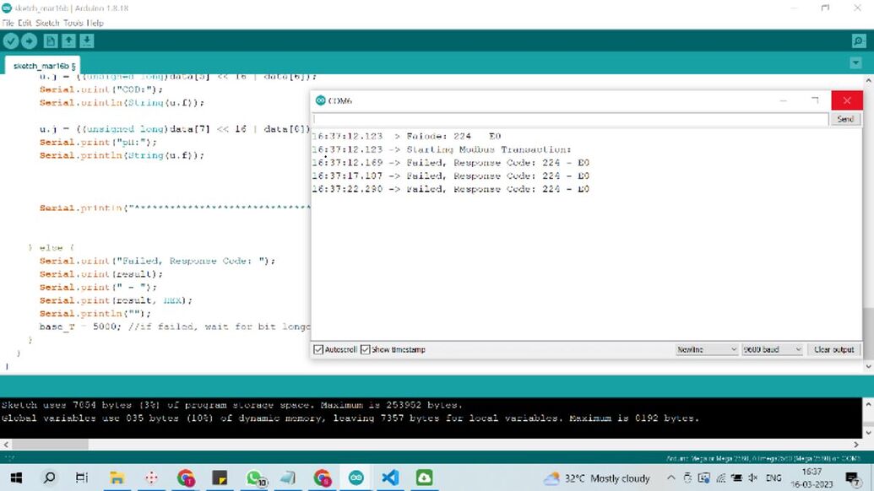Open WhatsApp from the taskbar

pos(254,477)
